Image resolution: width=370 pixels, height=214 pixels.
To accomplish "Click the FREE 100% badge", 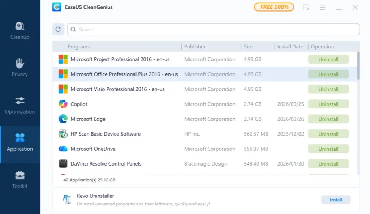I will 274,7.
